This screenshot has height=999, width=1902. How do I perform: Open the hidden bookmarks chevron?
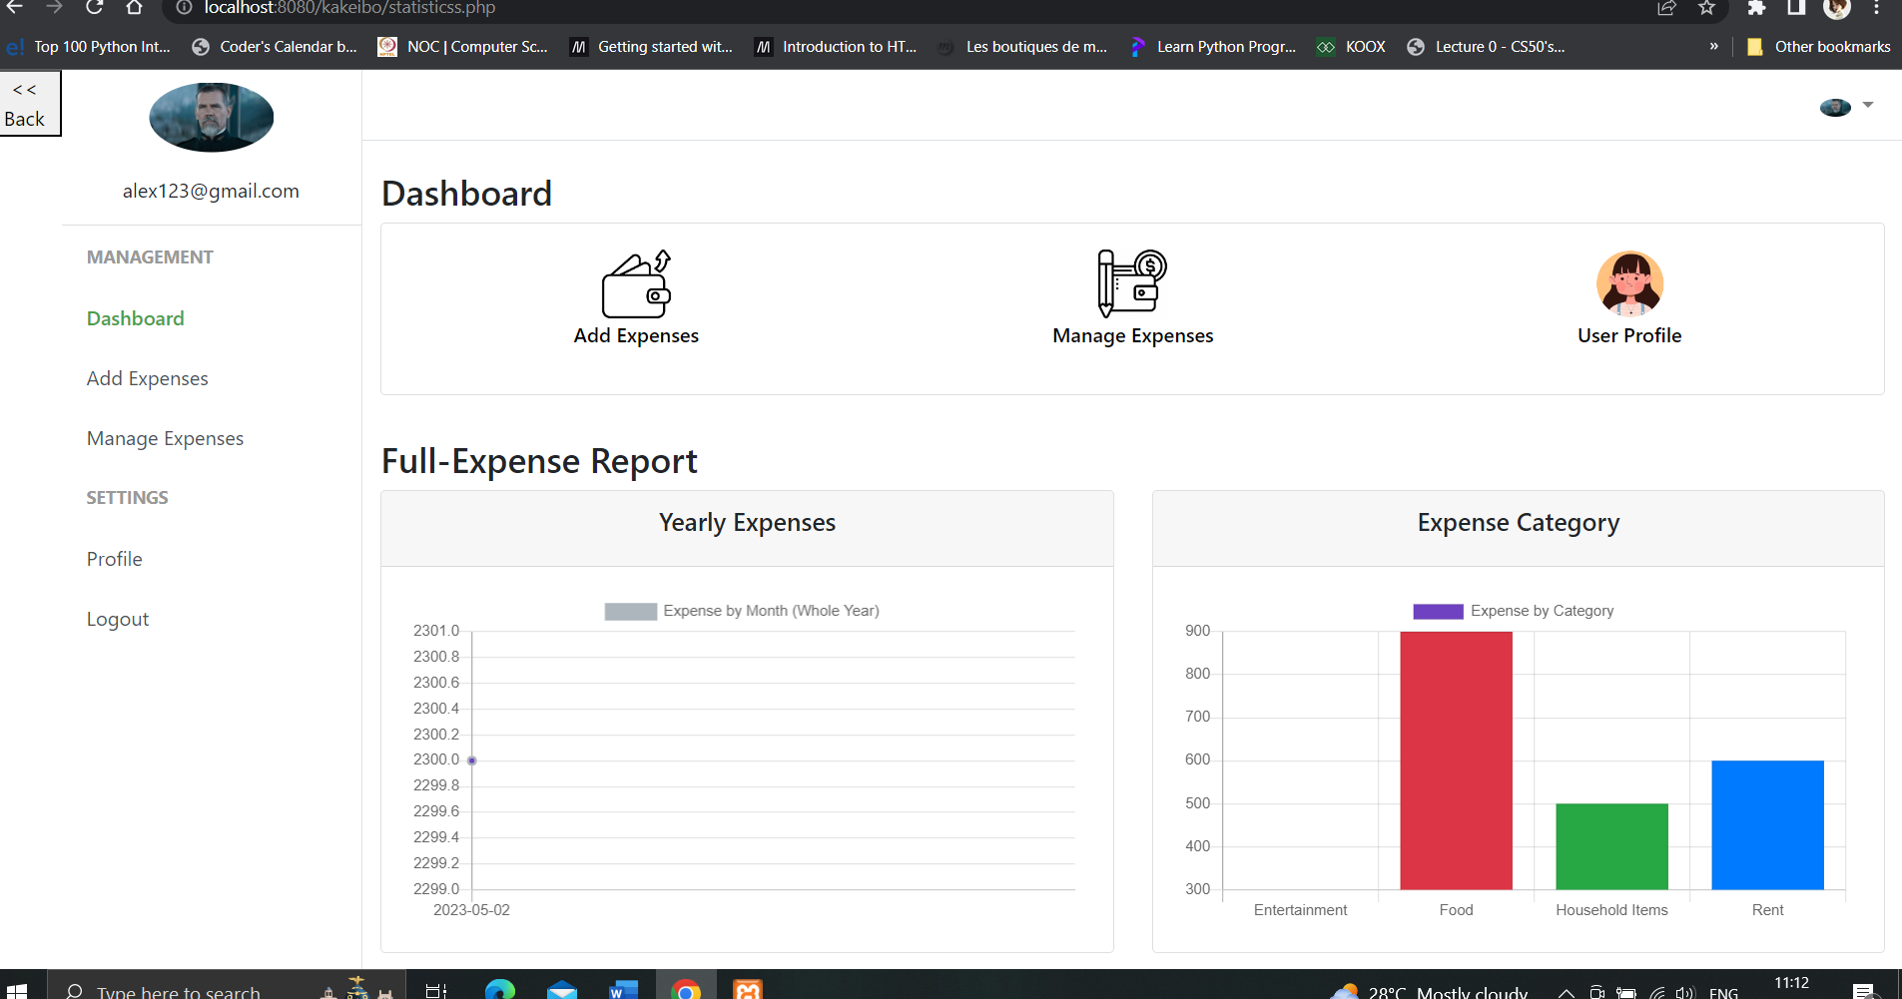(x=1714, y=46)
